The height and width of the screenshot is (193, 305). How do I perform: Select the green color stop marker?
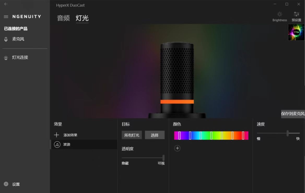[211, 135]
